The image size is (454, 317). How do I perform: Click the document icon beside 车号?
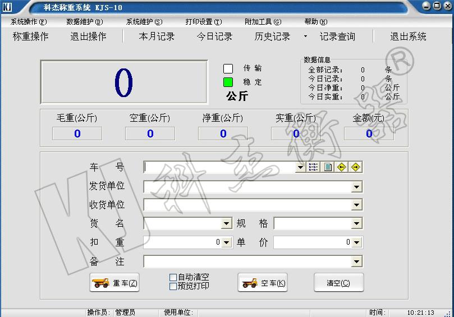(x=328, y=167)
